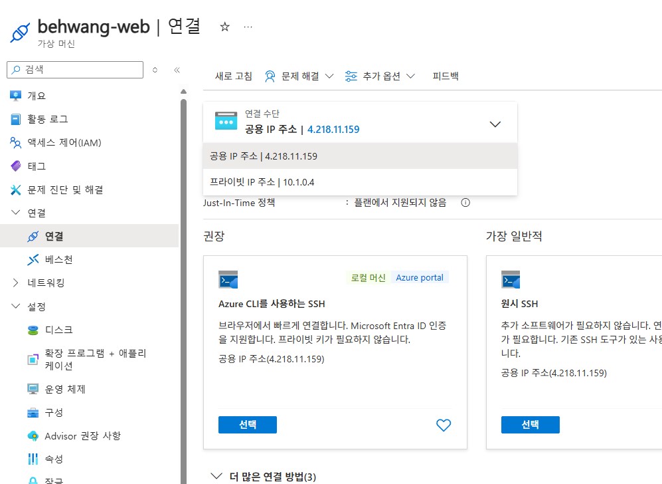This screenshot has width=662, height=484.
Task: Click the Azure CLI SSH terminal icon
Action: pyautogui.click(x=228, y=279)
